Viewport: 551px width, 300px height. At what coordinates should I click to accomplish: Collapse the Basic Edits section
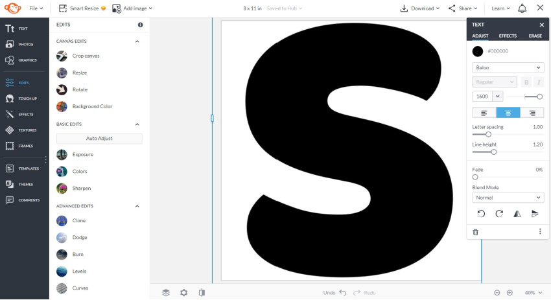click(x=137, y=124)
